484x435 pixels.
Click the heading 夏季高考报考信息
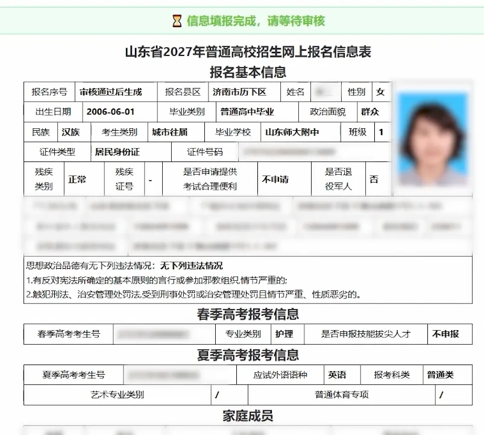pos(248,355)
